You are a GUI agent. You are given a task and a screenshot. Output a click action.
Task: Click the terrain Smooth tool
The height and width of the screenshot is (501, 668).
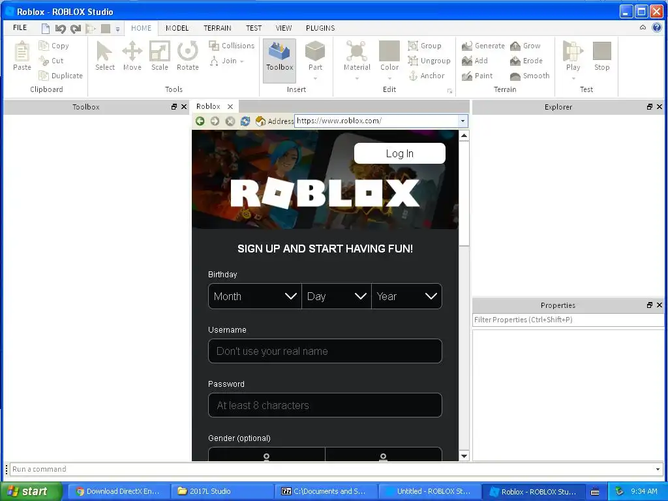[530, 76]
